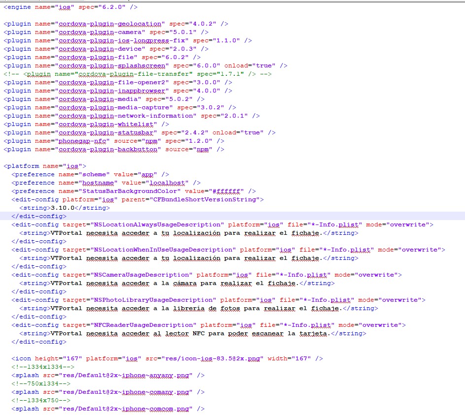The image size is (465, 415).
Task: Click the cordova-plugin-statusbar plugin line
Action: pyautogui.click(x=140, y=132)
